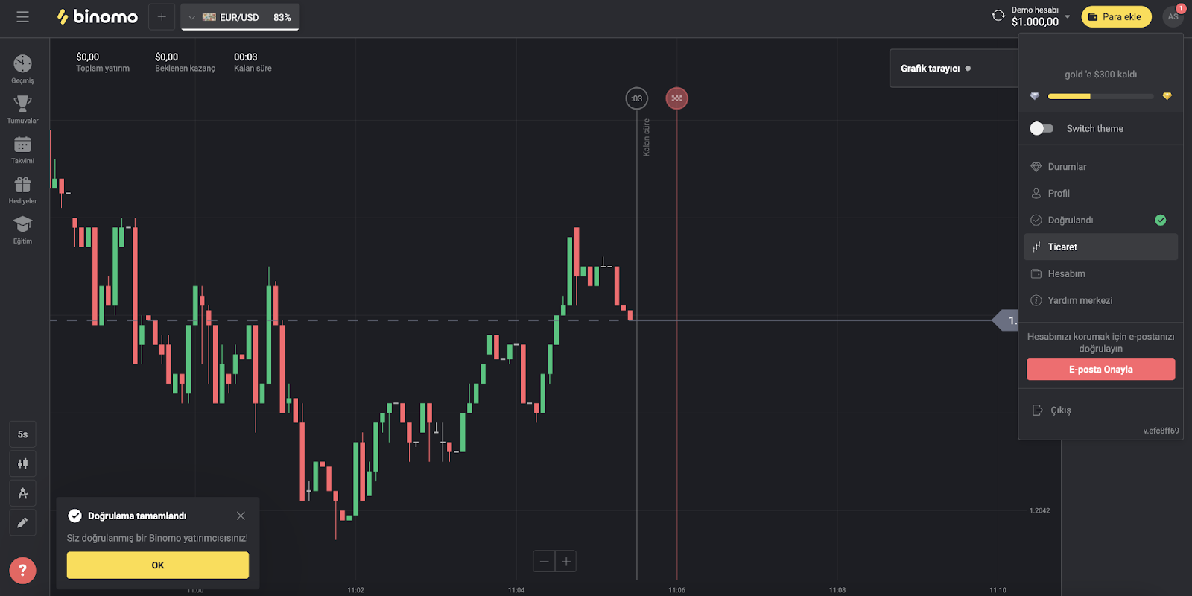Open the drawing tools pencil icon

(22, 523)
